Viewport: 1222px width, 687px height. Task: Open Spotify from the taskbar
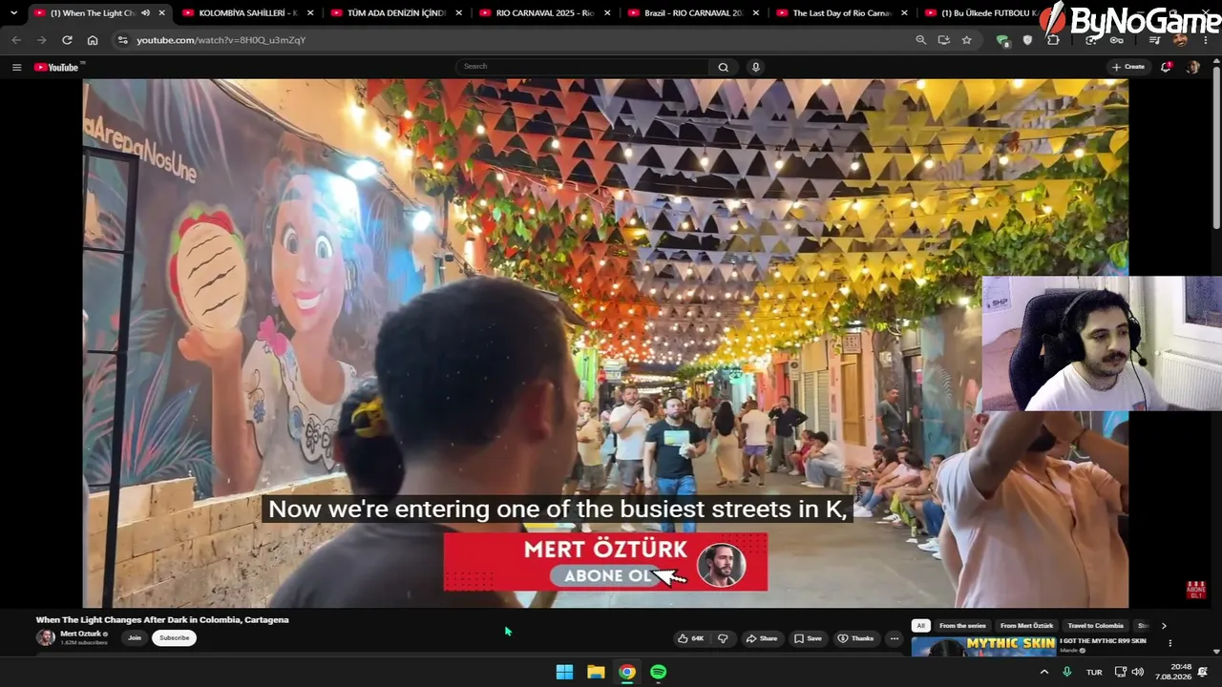658,672
